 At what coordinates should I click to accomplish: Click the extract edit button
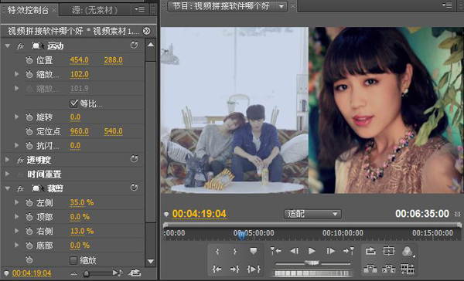click(x=388, y=269)
